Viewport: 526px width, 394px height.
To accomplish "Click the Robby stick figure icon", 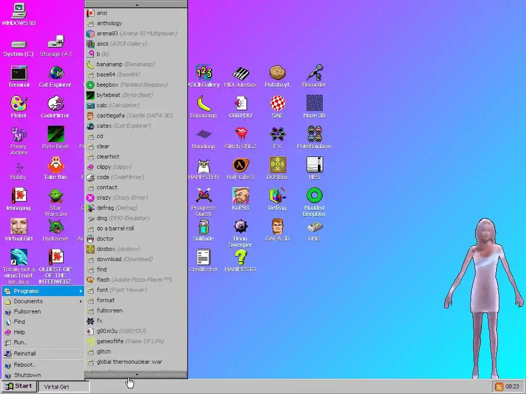I will click(18, 171).
